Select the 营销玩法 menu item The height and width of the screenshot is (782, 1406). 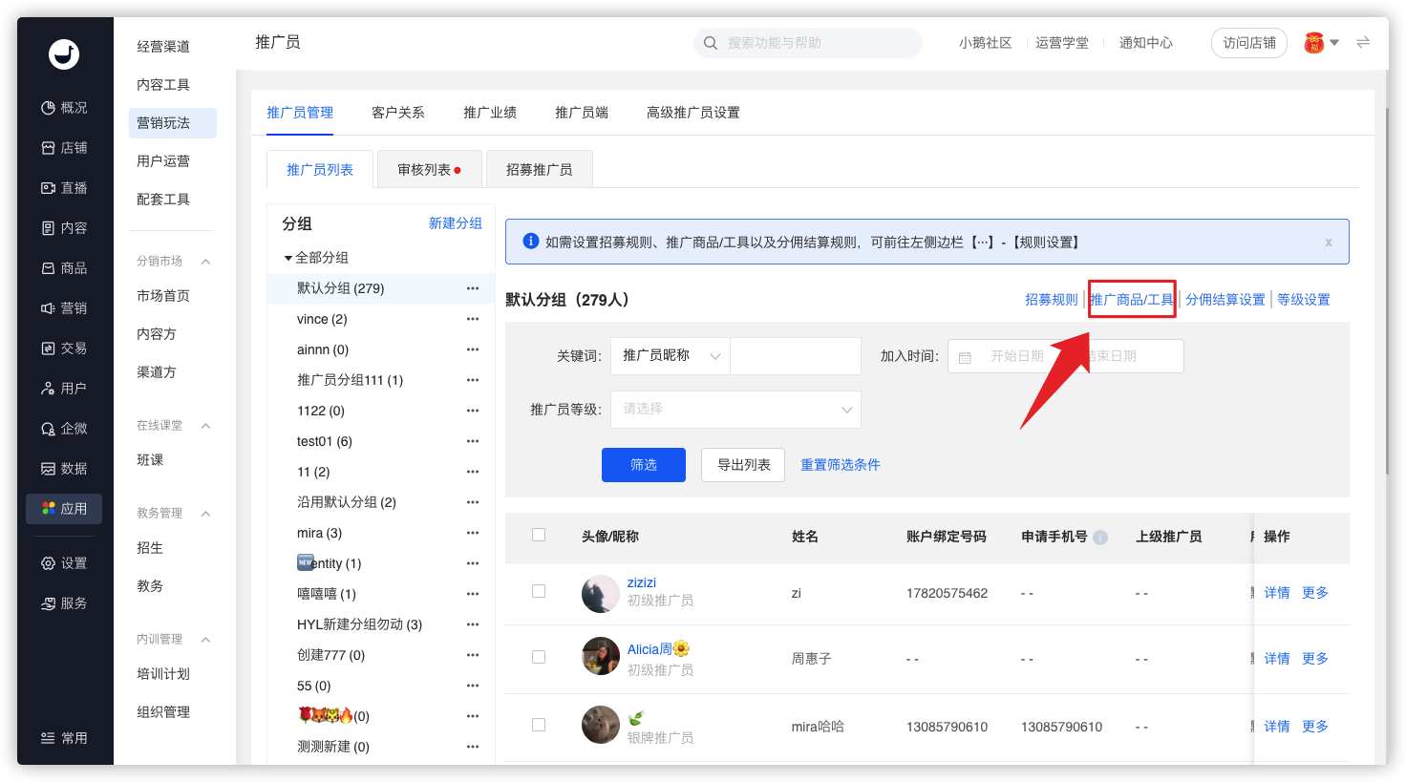tap(173, 123)
